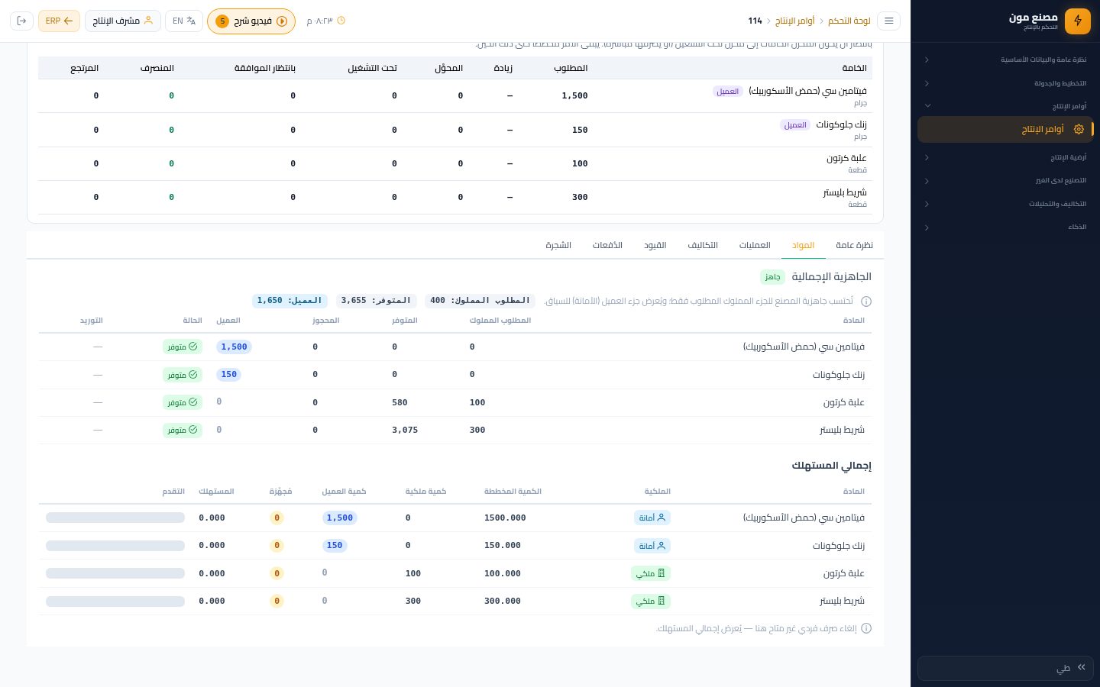Open أوامر الإنتاج breadcrumb link
This screenshot has height=687, width=1100.
tap(795, 21)
